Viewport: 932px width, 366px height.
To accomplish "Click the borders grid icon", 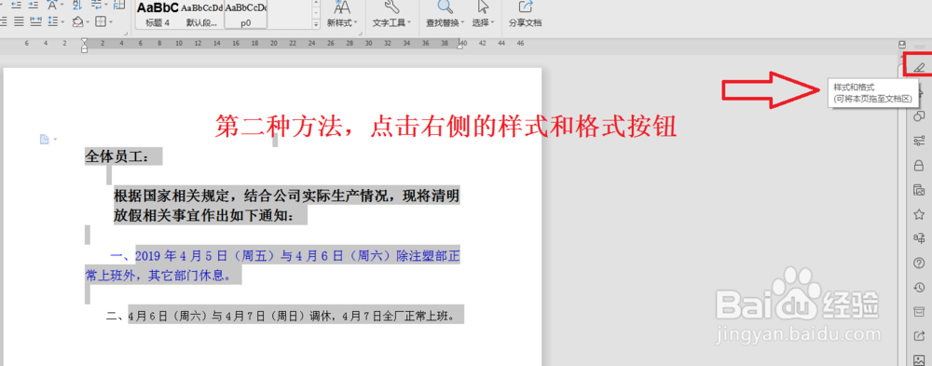I will (101, 22).
